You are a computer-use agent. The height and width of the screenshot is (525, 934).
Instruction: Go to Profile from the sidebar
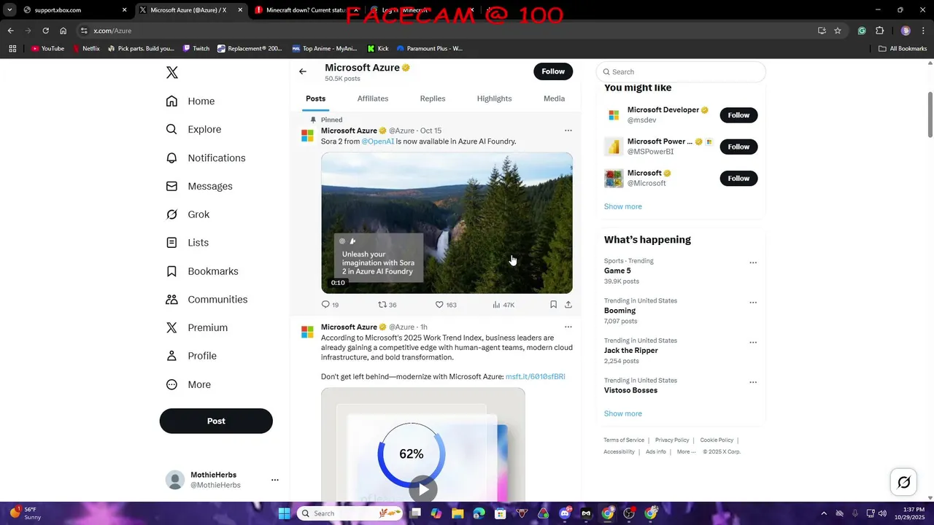(x=191, y=356)
